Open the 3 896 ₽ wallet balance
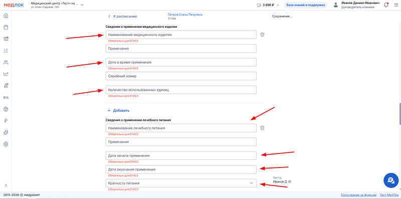The image size is (401, 199). click(266, 5)
